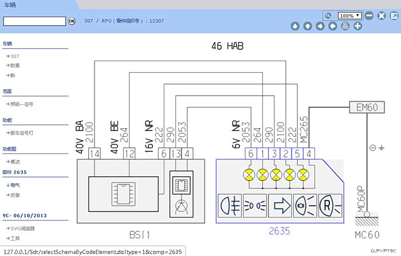Click the magnifier zoom icon

click(328, 15)
